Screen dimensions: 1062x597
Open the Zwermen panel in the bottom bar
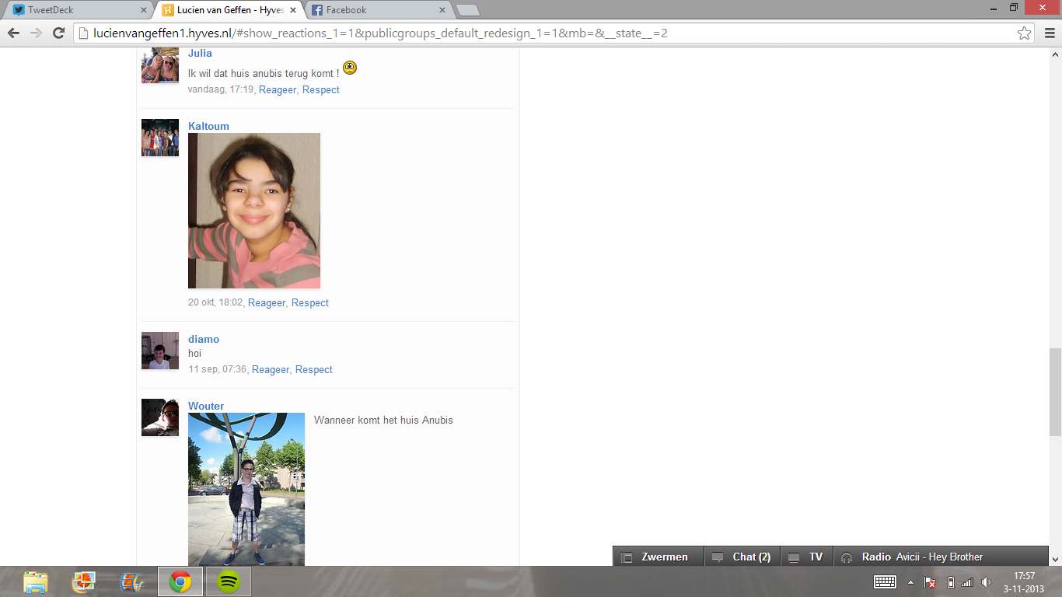click(x=659, y=557)
